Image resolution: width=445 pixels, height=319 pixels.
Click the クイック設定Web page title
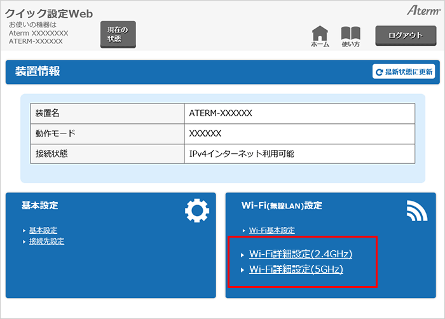click(50, 13)
